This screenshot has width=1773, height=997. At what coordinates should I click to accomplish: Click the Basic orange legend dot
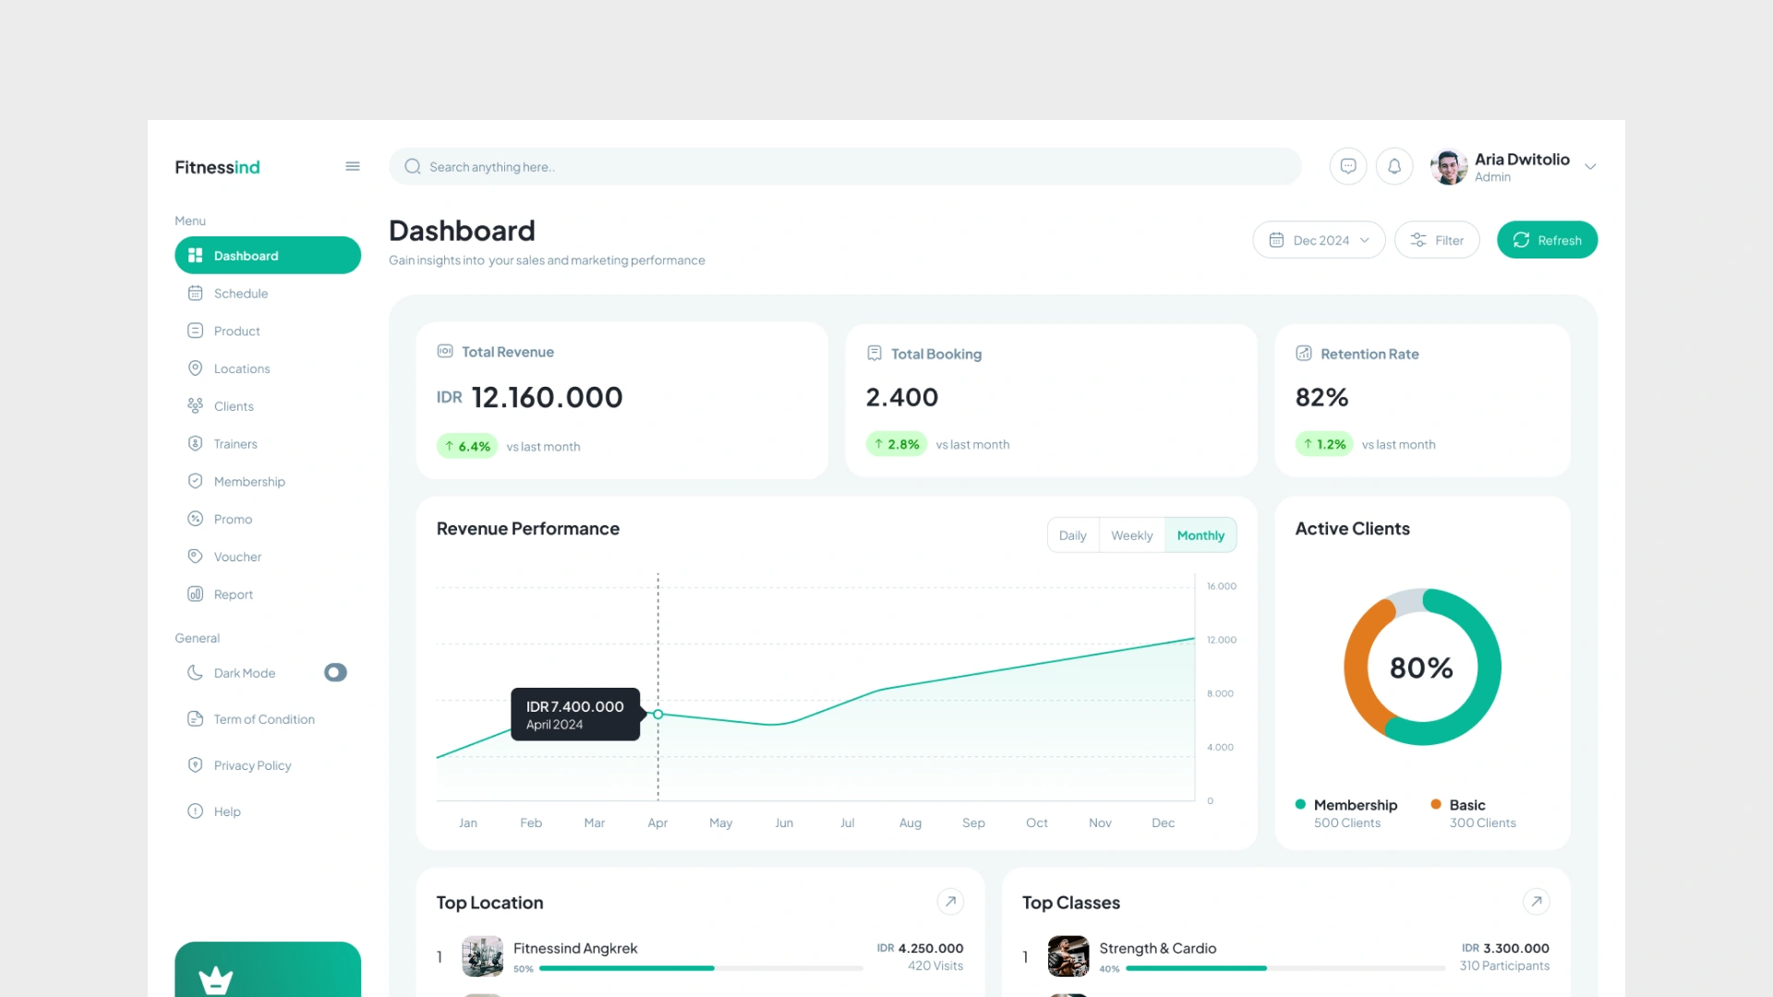point(1436,804)
